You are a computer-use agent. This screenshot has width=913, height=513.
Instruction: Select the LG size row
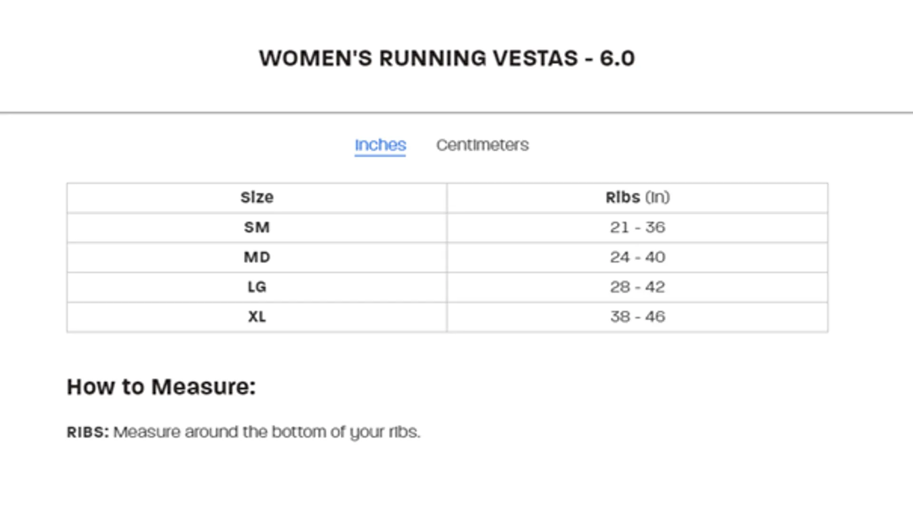(x=257, y=287)
